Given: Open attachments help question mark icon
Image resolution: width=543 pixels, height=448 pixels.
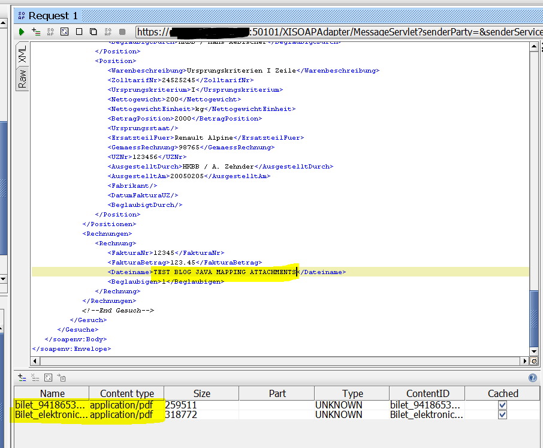Looking at the screenshot, I should coord(532,378).
